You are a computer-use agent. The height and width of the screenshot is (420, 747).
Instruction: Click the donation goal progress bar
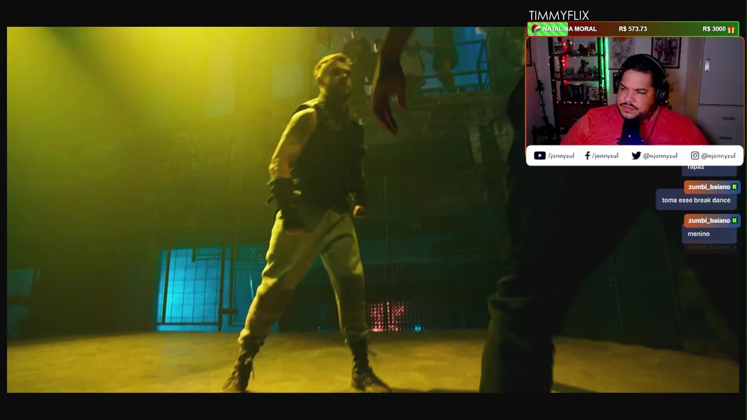pyautogui.click(x=633, y=29)
